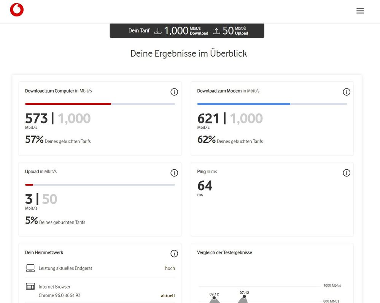Open the hamburger menu
Image resolution: width=380 pixels, height=303 pixels.
coord(360,11)
